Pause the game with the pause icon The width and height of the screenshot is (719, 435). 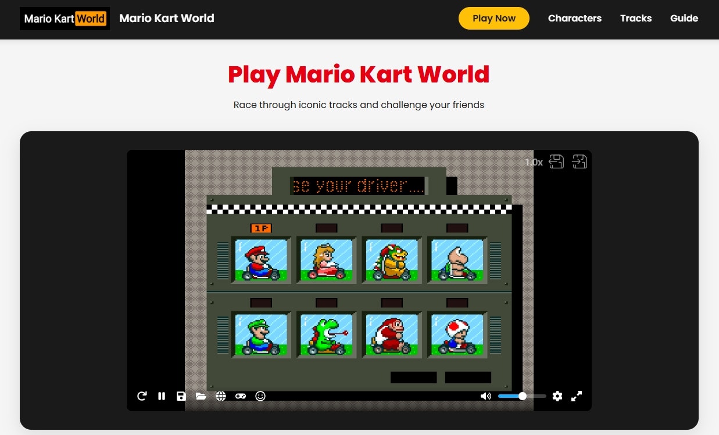click(162, 396)
